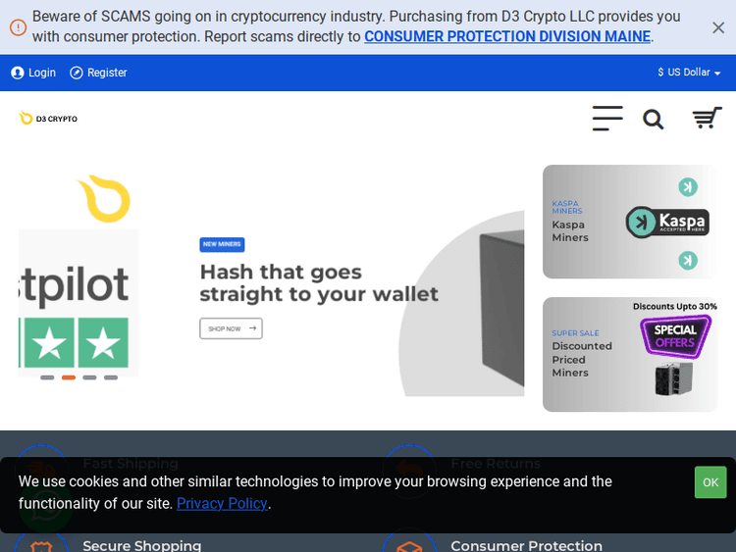Accept cookies with the OK button

[x=710, y=482]
